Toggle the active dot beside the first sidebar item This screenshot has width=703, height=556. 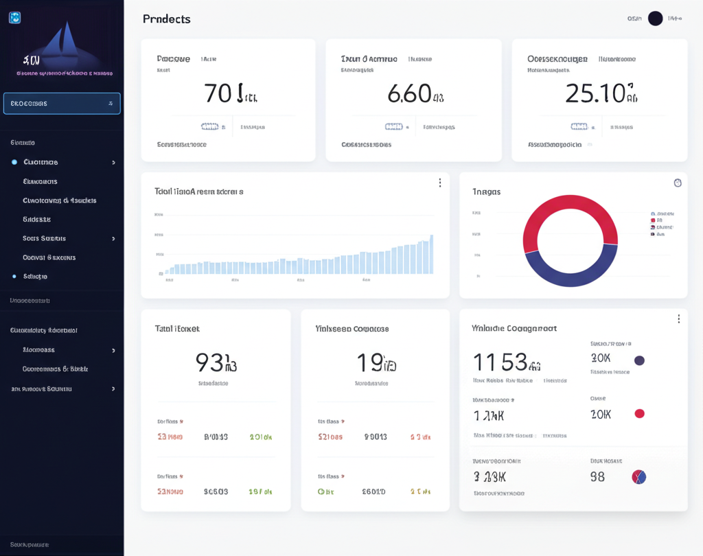(x=15, y=162)
